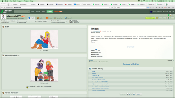Toggle the Watching button
Image resolution: width=175 pixels, height=98 pixels.
[x=150, y=18]
